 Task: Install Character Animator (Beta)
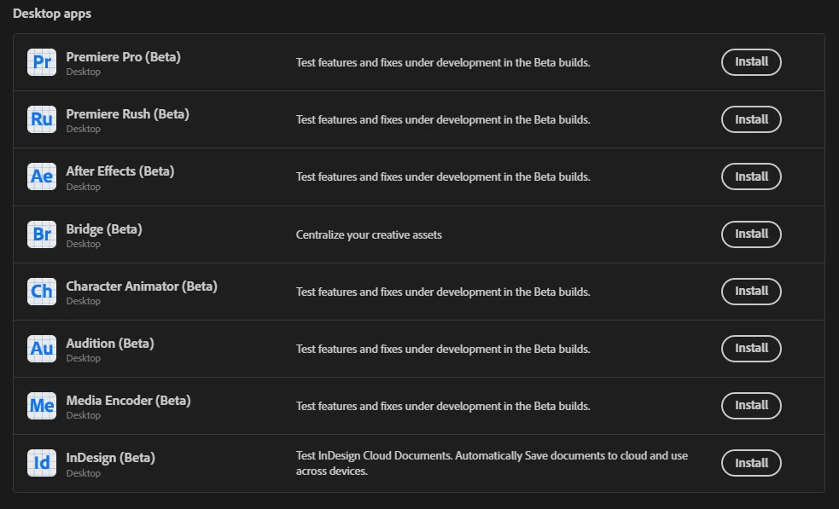(751, 292)
